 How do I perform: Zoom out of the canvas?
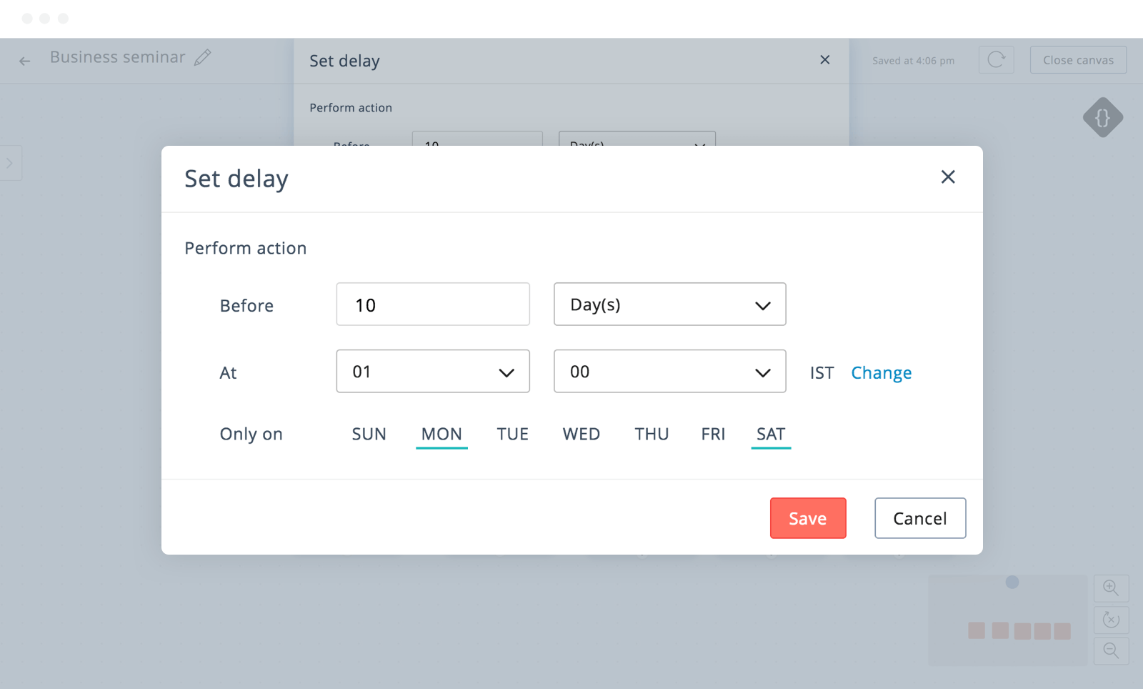1111,650
